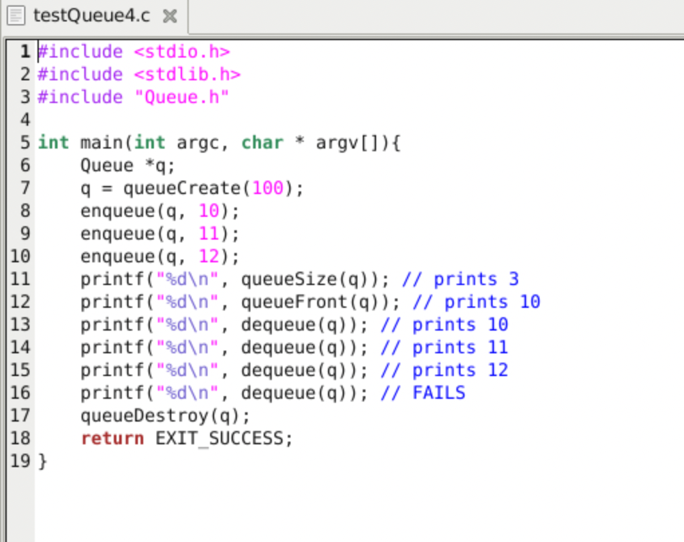The height and width of the screenshot is (542, 684).
Task: Click line number 1 in the gutter
Action: point(23,52)
